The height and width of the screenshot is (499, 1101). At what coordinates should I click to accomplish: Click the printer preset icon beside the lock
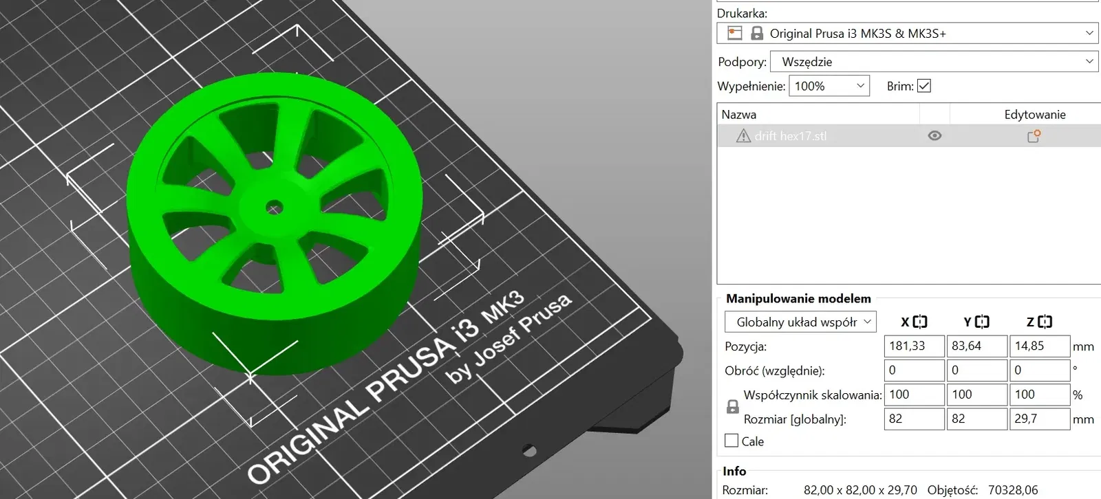click(x=735, y=33)
